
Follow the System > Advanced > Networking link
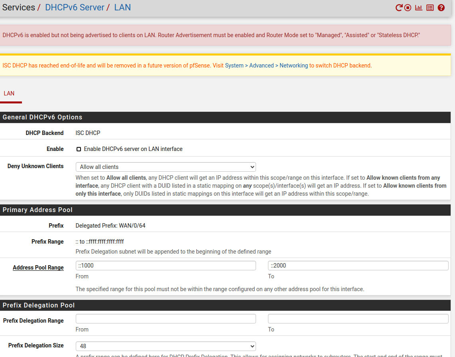tap(266, 65)
